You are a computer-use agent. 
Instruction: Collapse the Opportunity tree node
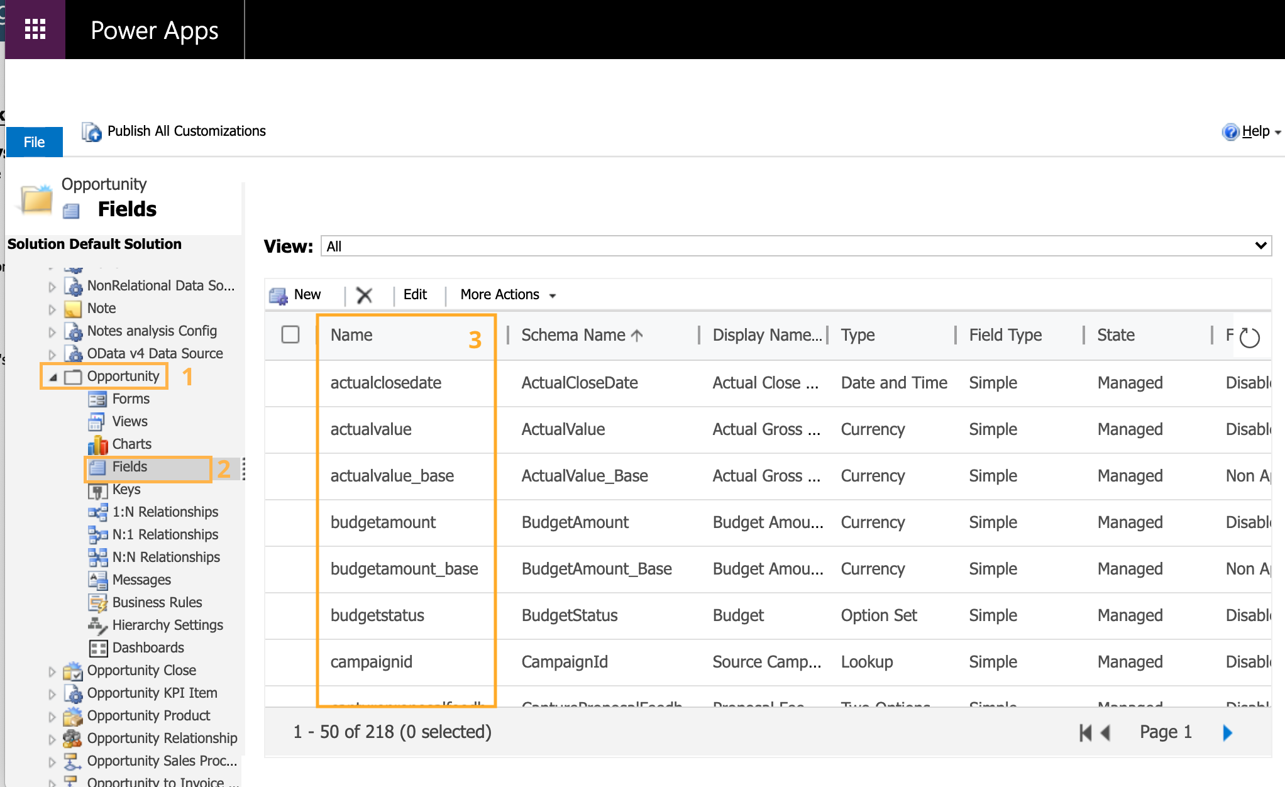click(53, 377)
